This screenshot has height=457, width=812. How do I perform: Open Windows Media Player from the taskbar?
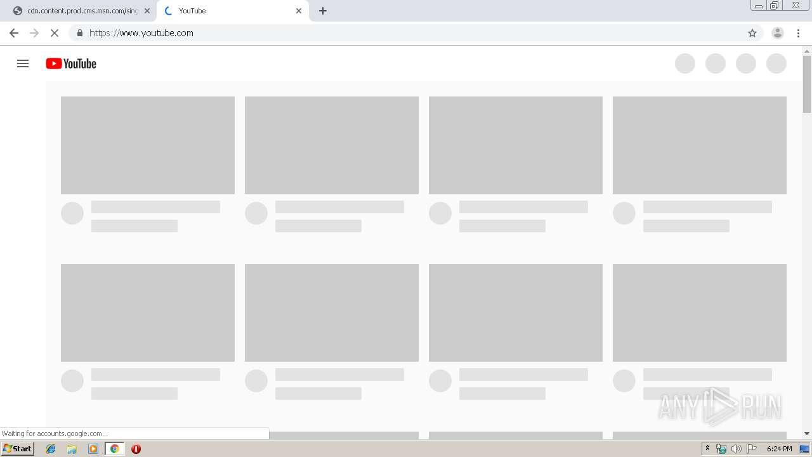tap(93, 449)
